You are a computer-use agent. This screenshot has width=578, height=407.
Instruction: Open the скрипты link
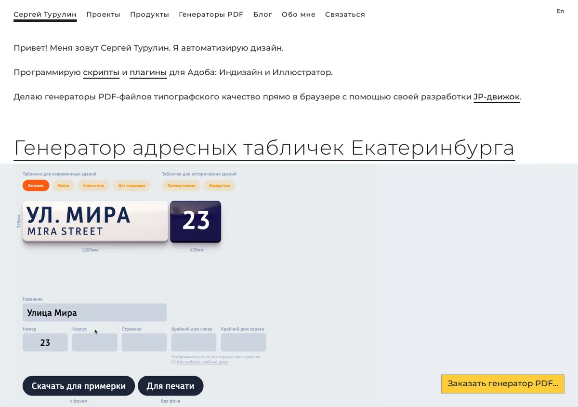(x=101, y=73)
